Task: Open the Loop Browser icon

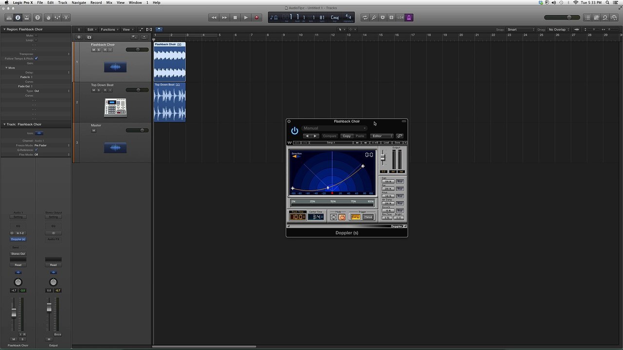Action: 605,17
